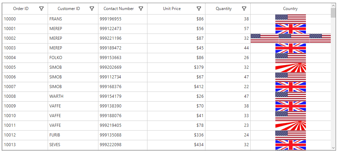Select contact number 999219405
This screenshot has width=337, height=152.
point(123,125)
